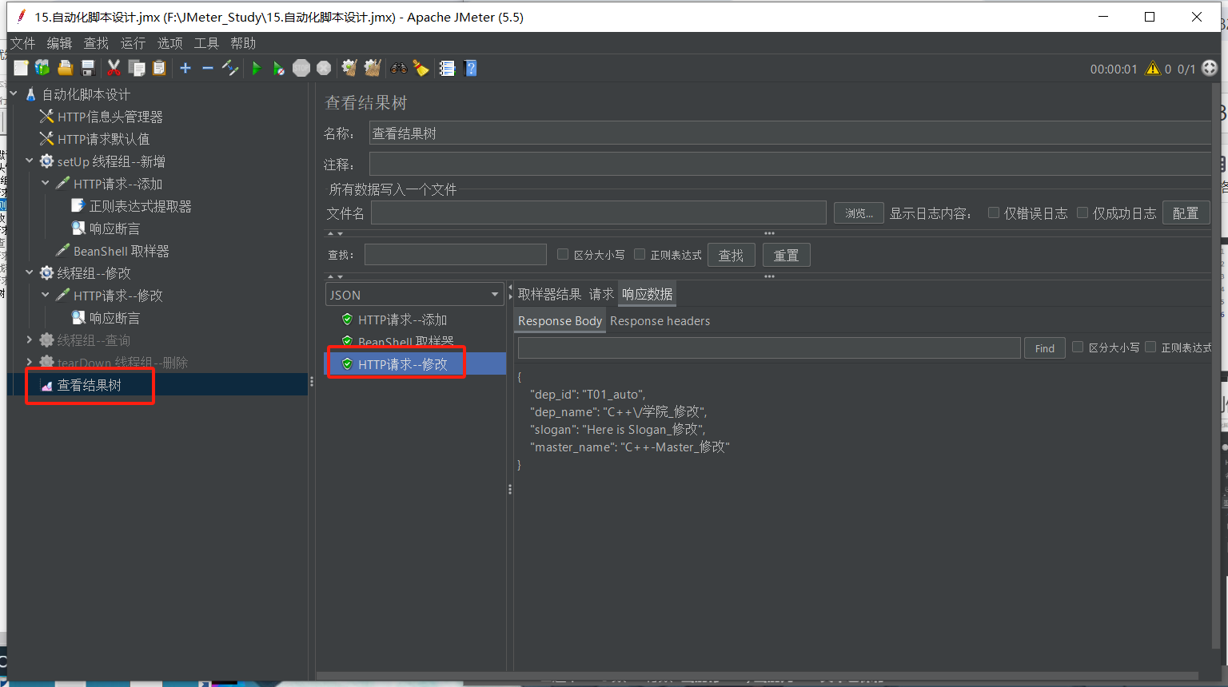Click the Clear All results icon
The image size is (1228, 687).
coord(372,69)
